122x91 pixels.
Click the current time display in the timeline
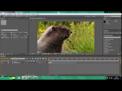tap(5, 59)
